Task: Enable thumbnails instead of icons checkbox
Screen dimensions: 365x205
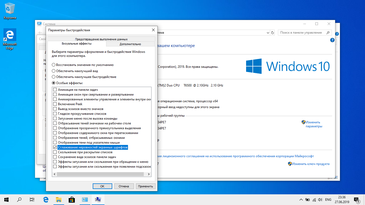Action: [x=55, y=109]
